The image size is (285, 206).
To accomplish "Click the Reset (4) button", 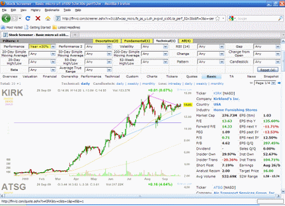I will click(x=268, y=70).
